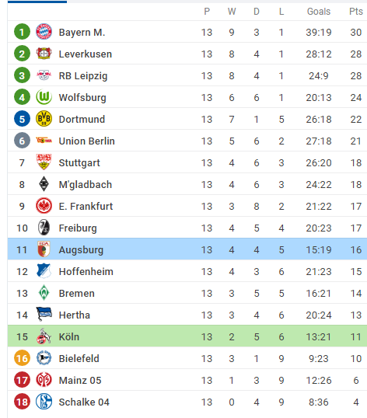Click the Wolfsburg green W crest
Image resolution: width=367 pixels, height=418 pixels.
[44, 97]
